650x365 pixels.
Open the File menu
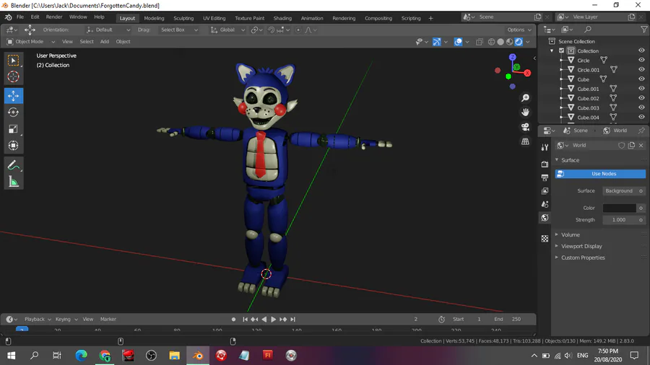20,17
